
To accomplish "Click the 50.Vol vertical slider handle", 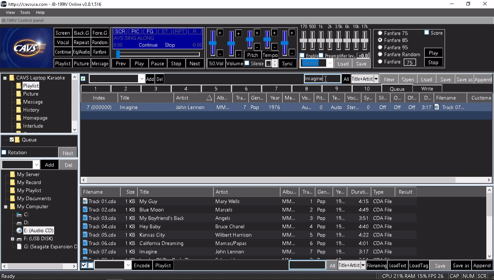I will point(213,43).
